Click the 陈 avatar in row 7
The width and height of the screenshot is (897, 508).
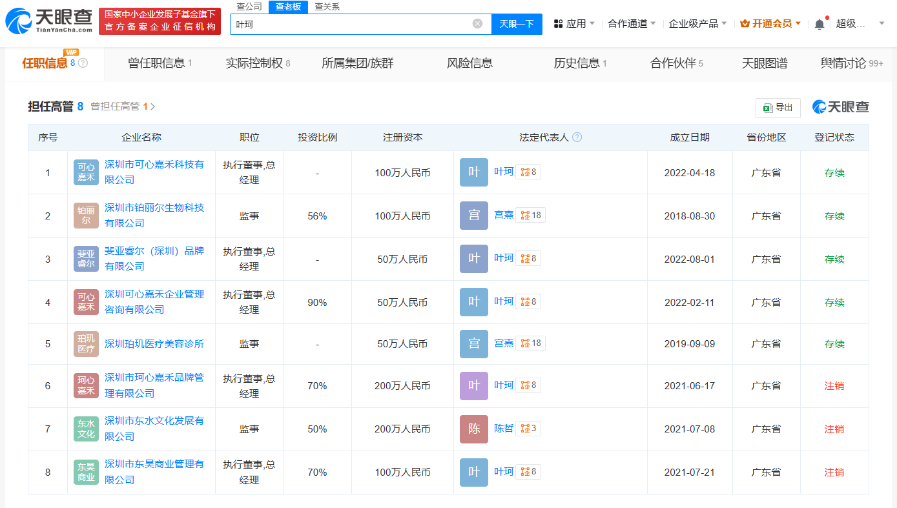coord(474,429)
